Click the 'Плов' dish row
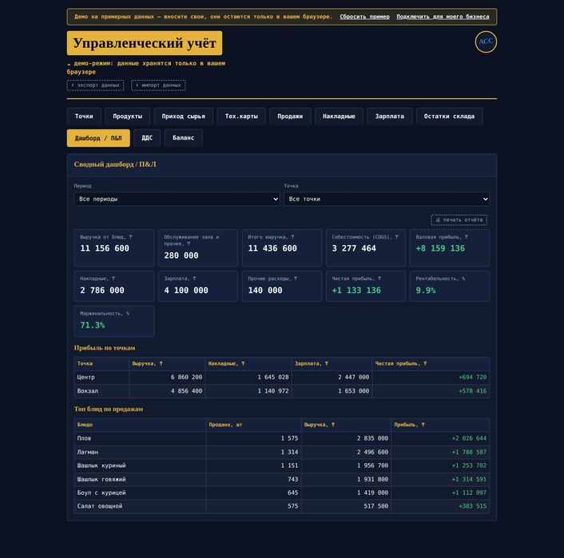Viewport: 564px width, 558px height. pos(282,438)
